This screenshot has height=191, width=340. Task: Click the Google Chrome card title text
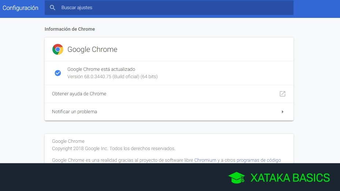click(x=92, y=49)
